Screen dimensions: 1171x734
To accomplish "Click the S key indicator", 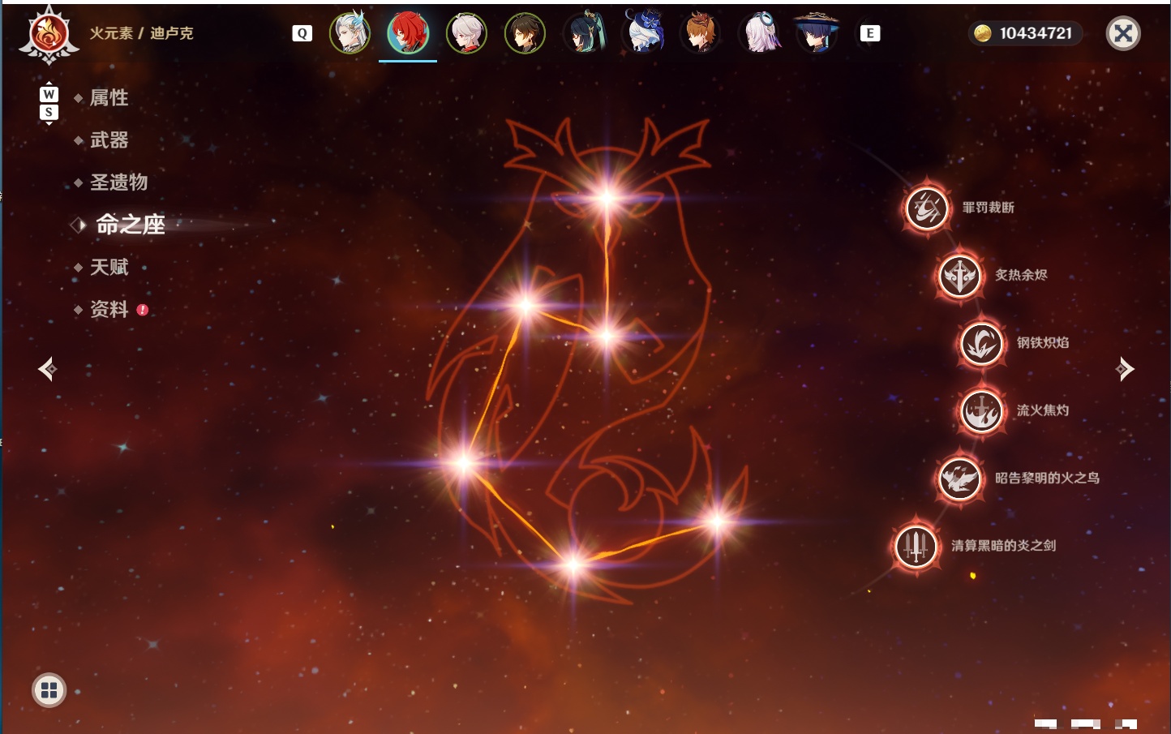I will [49, 112].
